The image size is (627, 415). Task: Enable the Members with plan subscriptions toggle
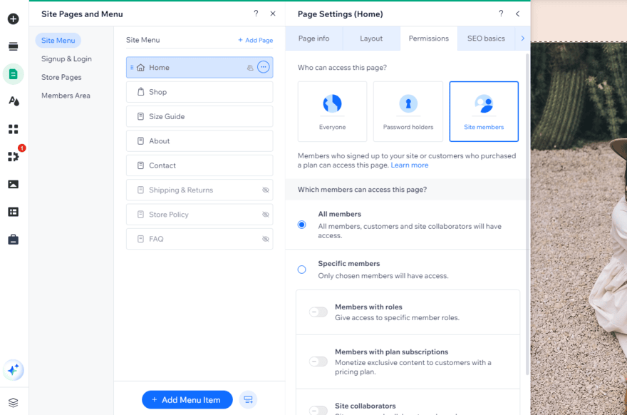click(318, 362)
